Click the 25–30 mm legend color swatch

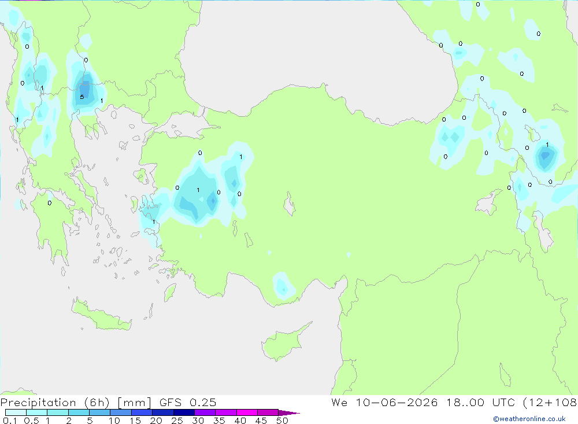(184, 412)
